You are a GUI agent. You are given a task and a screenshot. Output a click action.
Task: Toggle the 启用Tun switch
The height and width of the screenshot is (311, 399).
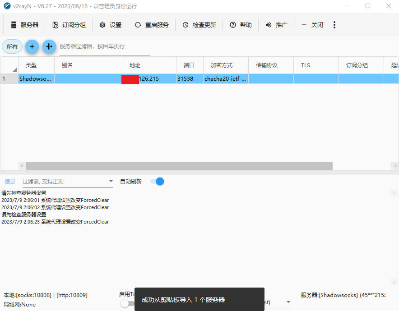click(x=127, y=303)
